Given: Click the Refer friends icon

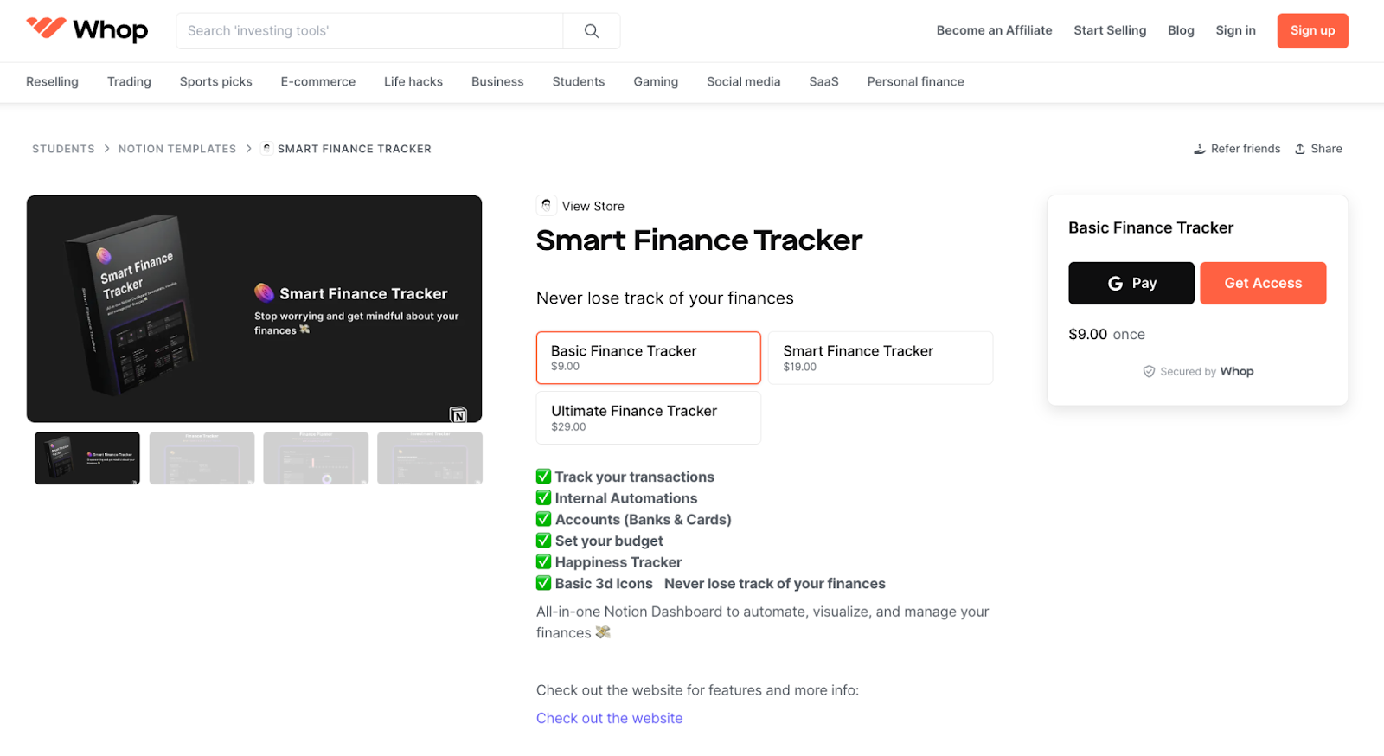Looking at the screenshot, I should (1200, 149).
